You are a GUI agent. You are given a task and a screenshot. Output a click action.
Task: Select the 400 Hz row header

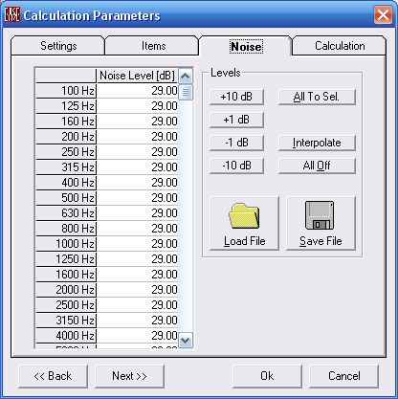coord(66,183)
